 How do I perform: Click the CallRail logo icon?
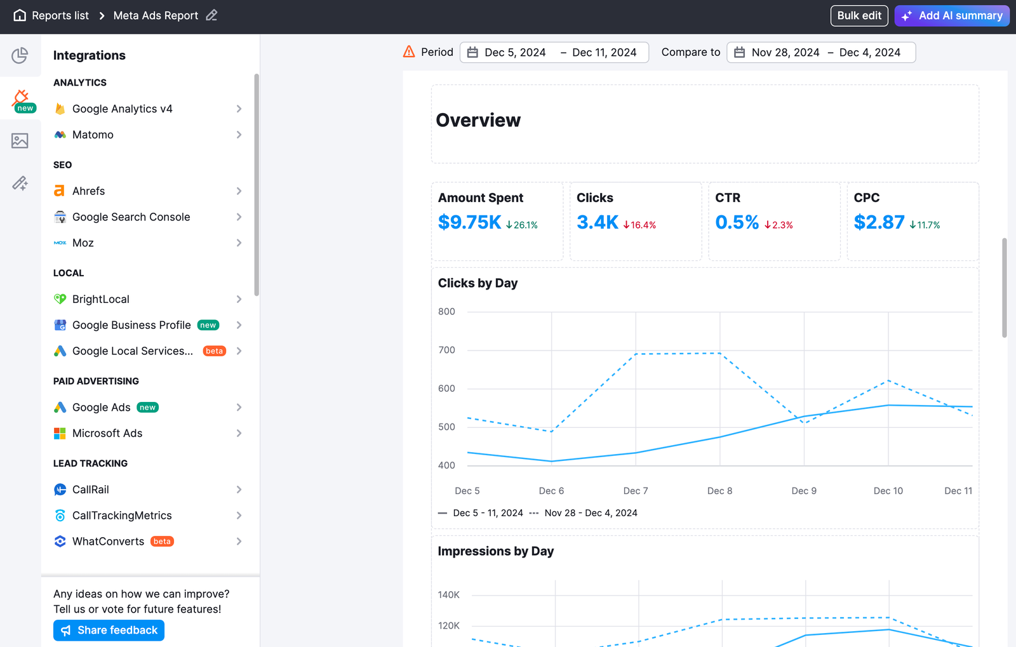click(x=60, y=490)
